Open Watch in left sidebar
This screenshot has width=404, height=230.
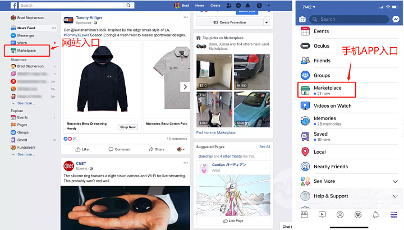tap(19, 43)
